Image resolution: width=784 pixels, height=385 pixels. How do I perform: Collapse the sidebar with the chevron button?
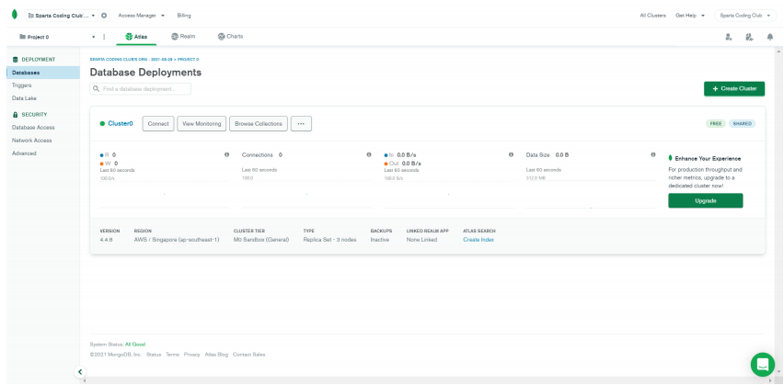click(x=79, y=372)
